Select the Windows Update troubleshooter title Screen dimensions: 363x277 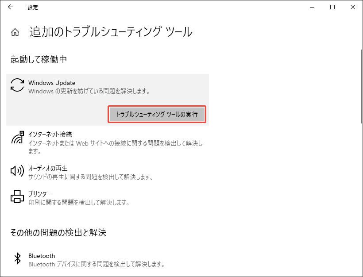(52, 83)
